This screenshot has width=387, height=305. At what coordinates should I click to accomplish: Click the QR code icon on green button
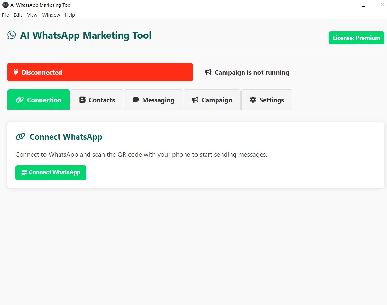click(24, 172)
